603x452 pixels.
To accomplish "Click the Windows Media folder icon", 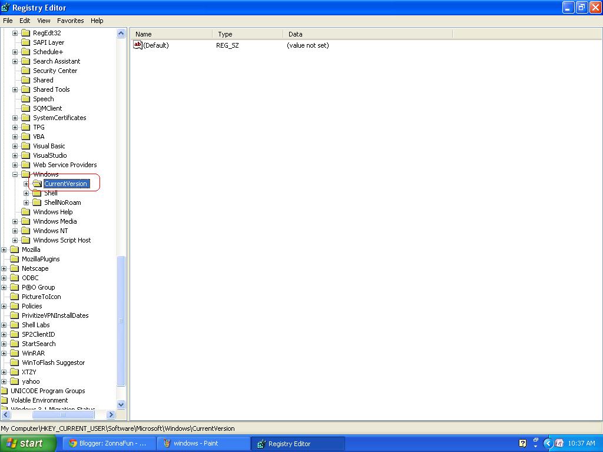I will coord(26,221).
